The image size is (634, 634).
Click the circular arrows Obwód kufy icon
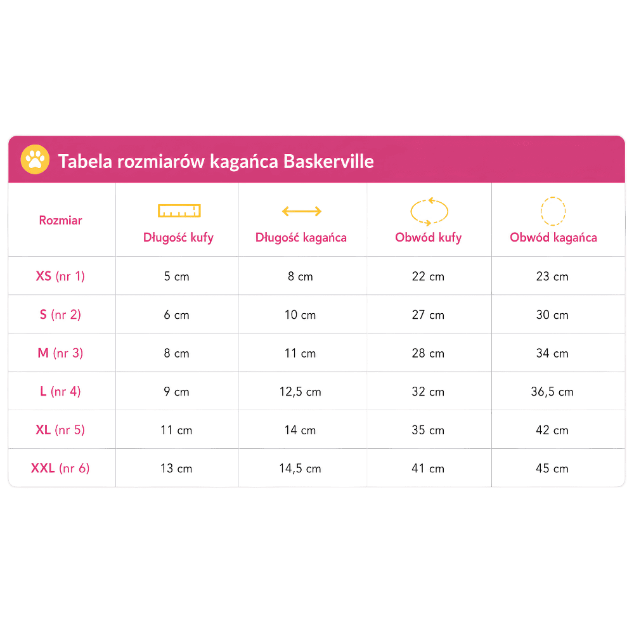429,212
